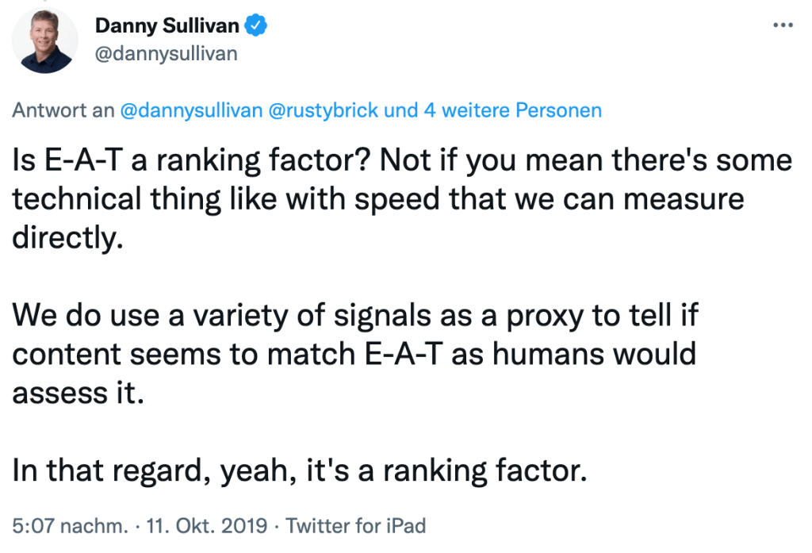Click the "Is E-A-T a ranking factor?" sentence
This screenshot has width=812, height=553.
(190, 161)
